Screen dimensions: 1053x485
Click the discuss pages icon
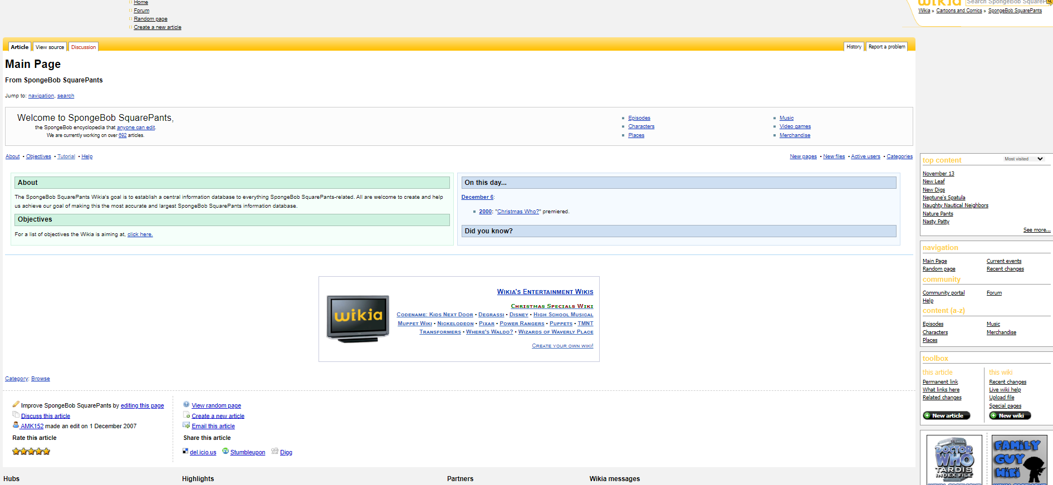tap(16, 415)
